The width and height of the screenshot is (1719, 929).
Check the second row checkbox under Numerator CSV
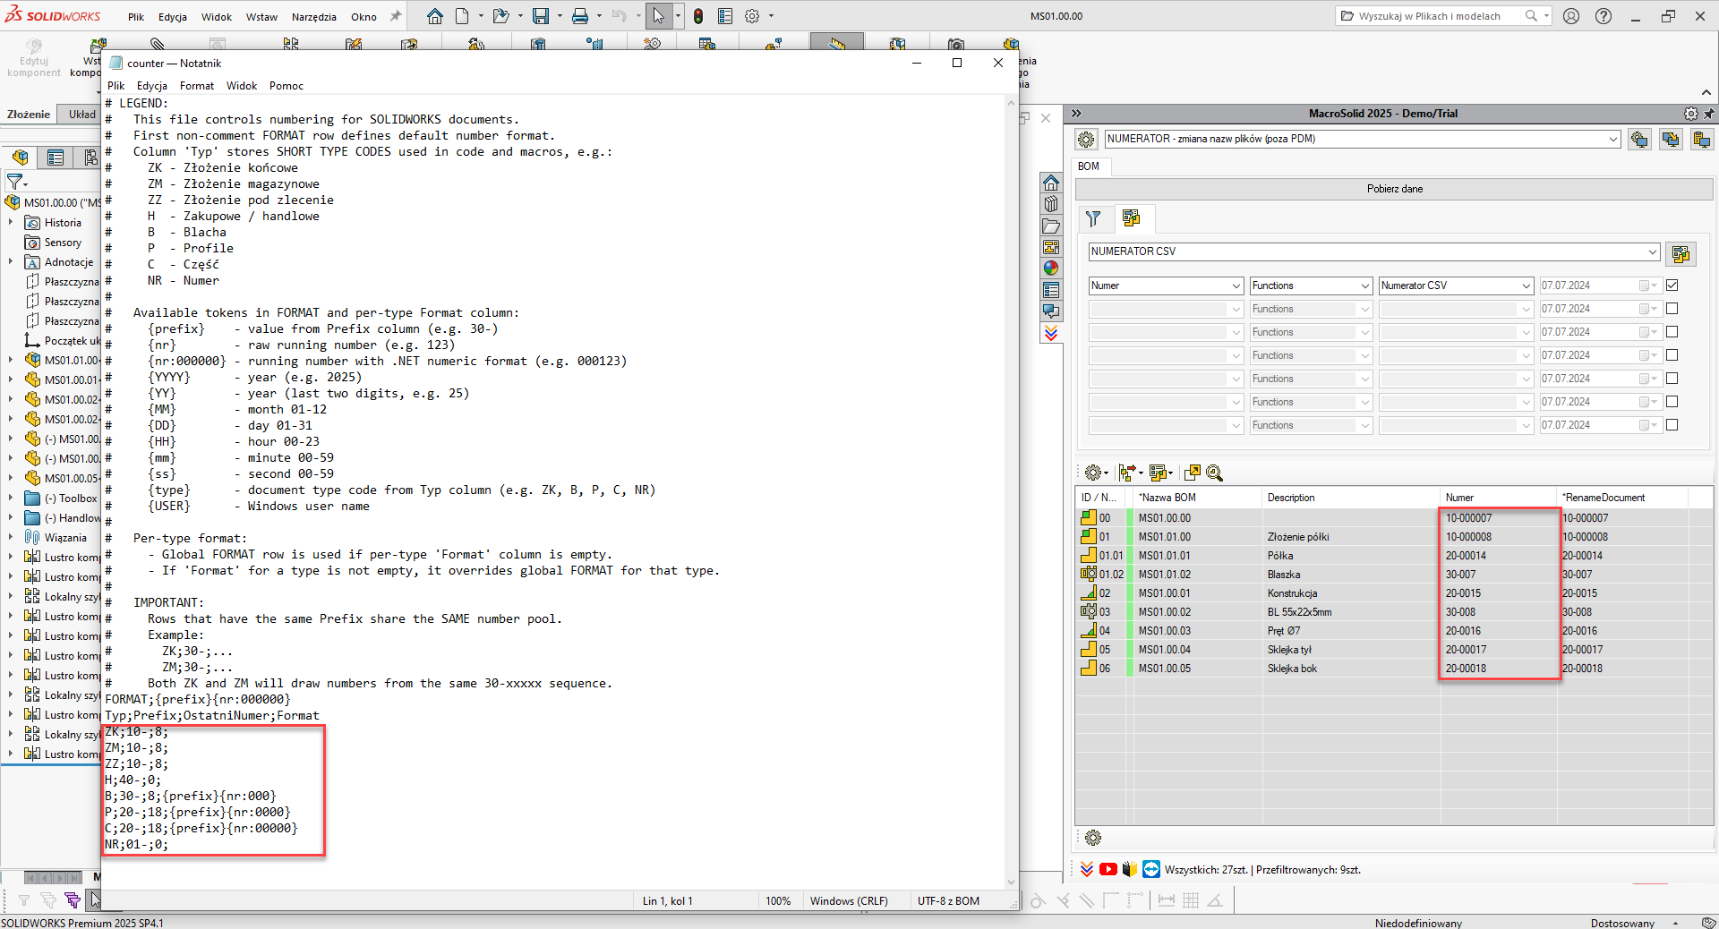coord(1672,309)
